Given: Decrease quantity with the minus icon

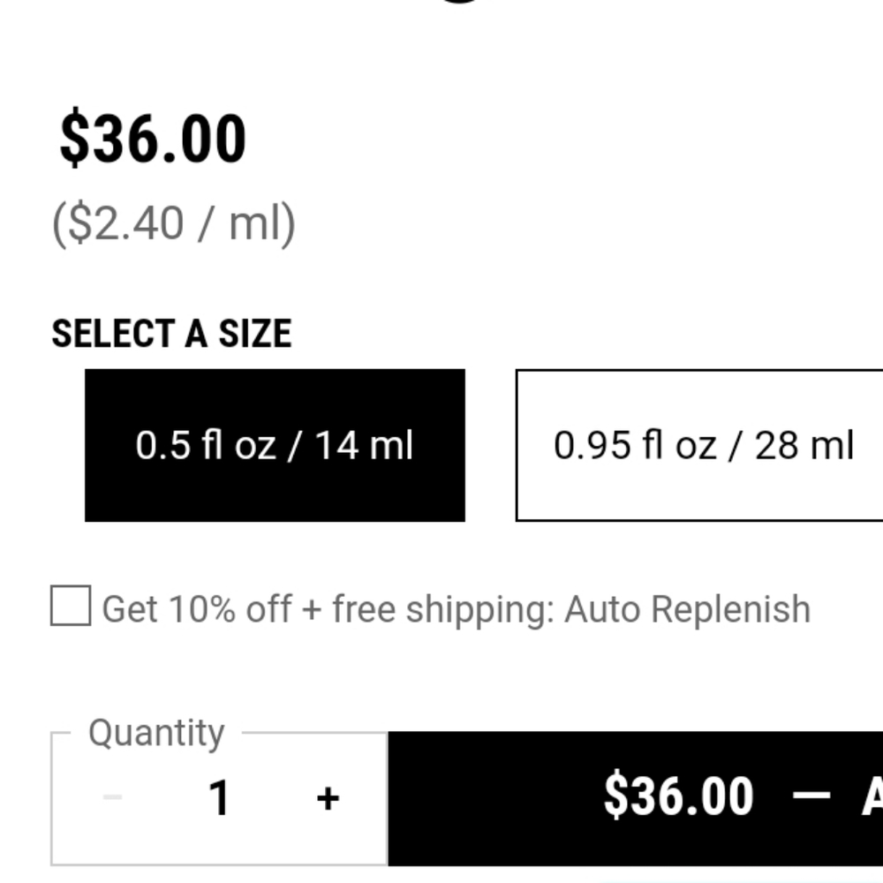Looking at the screenshot, I should coord(112,798).
